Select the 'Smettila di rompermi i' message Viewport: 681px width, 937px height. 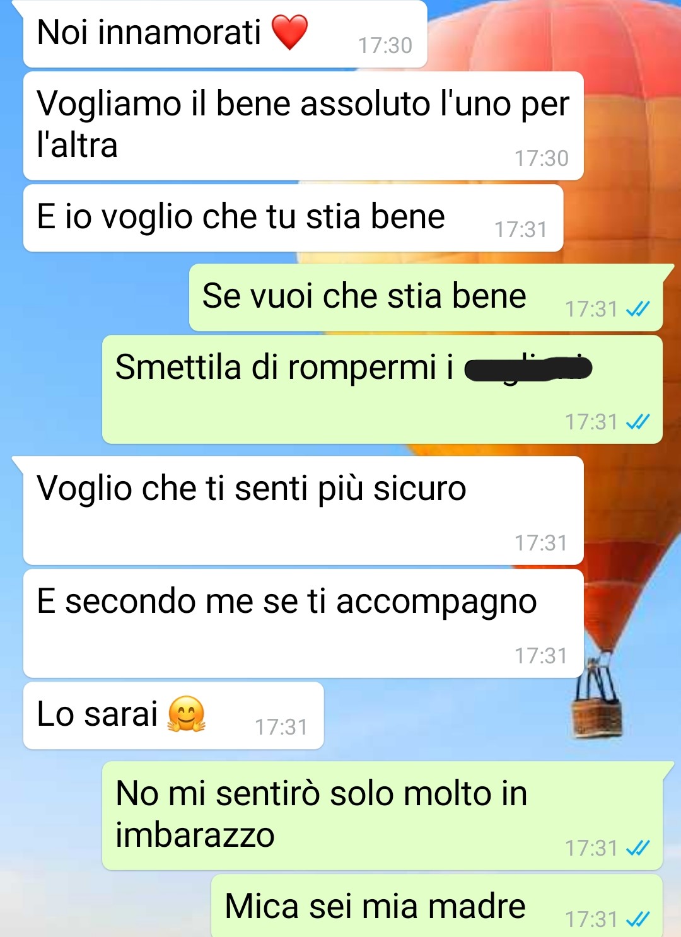pos(382,390)
